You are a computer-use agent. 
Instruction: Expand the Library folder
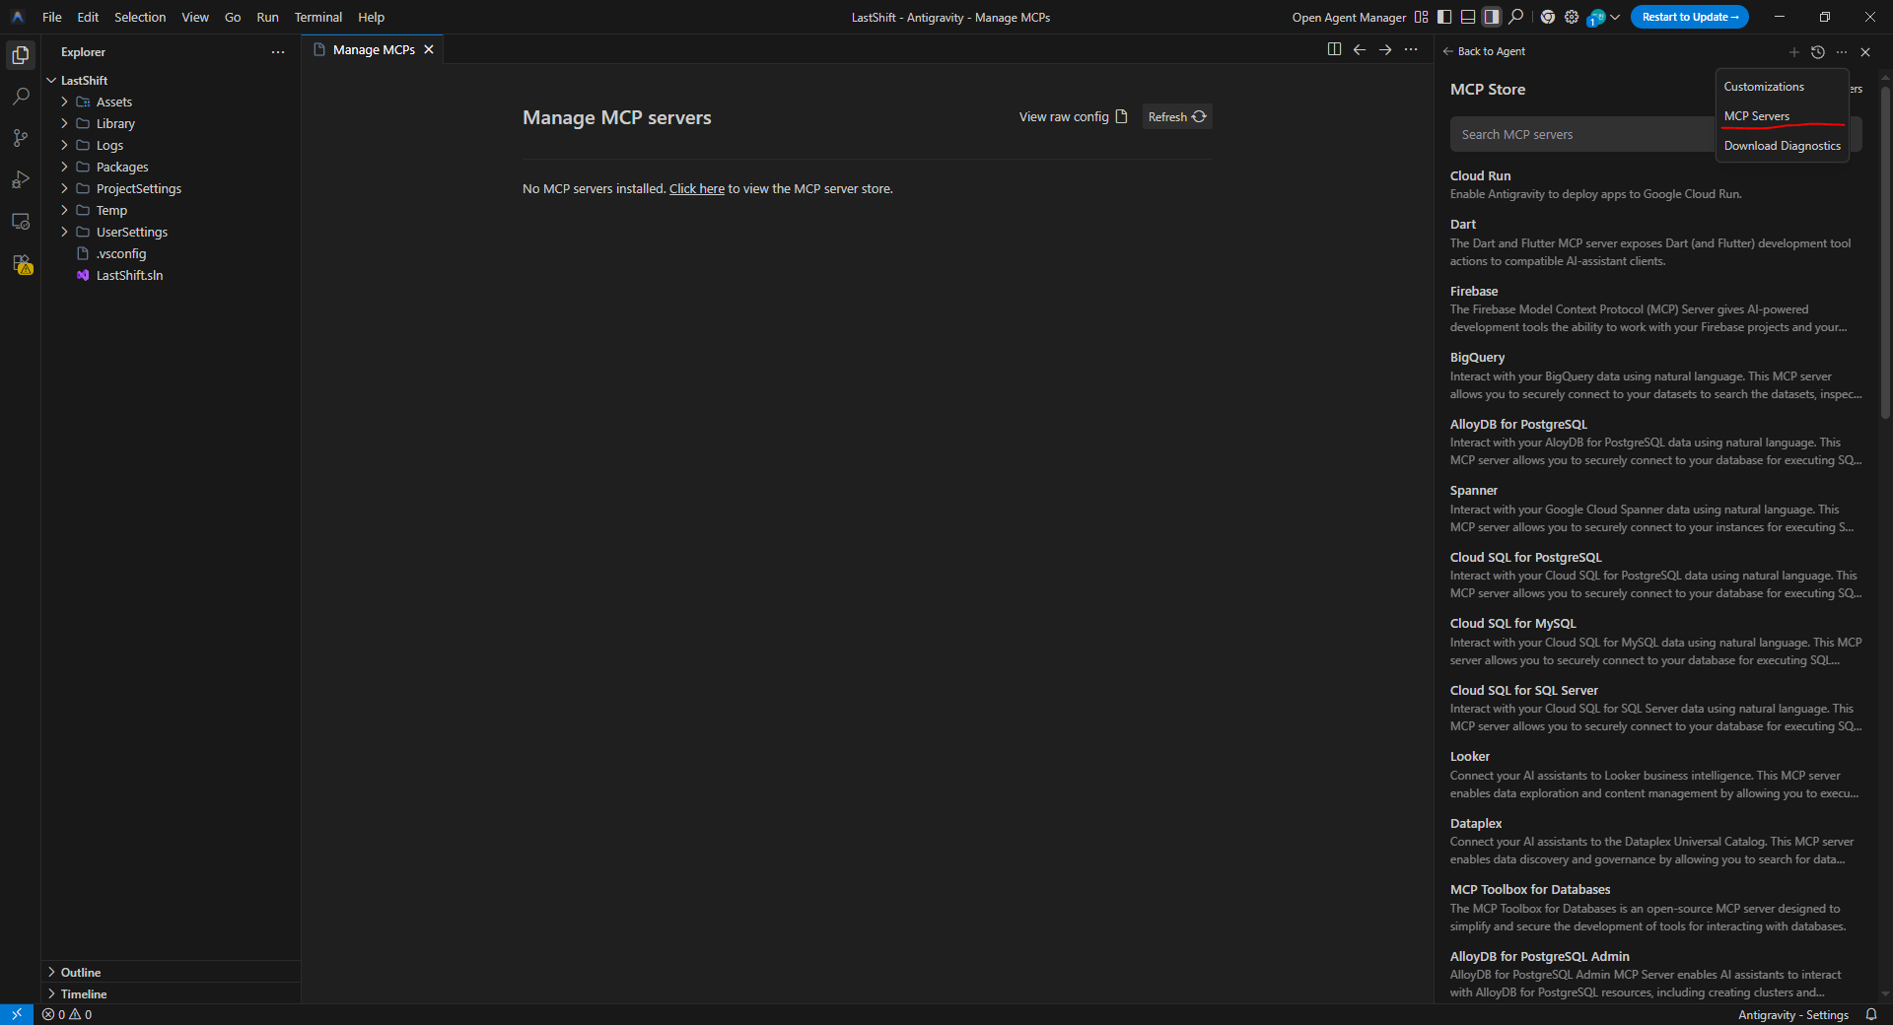pyautogui.click(x=64, y=123)
